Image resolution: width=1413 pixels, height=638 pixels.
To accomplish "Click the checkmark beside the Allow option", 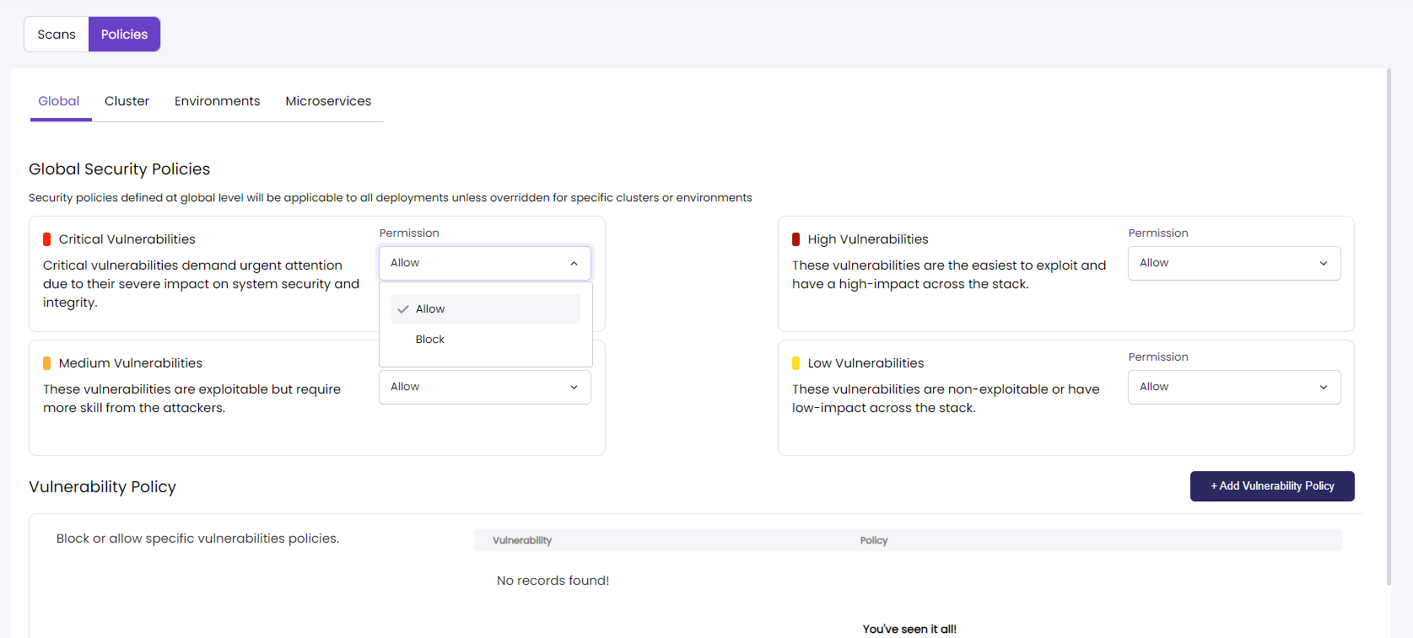I will 403,309.
